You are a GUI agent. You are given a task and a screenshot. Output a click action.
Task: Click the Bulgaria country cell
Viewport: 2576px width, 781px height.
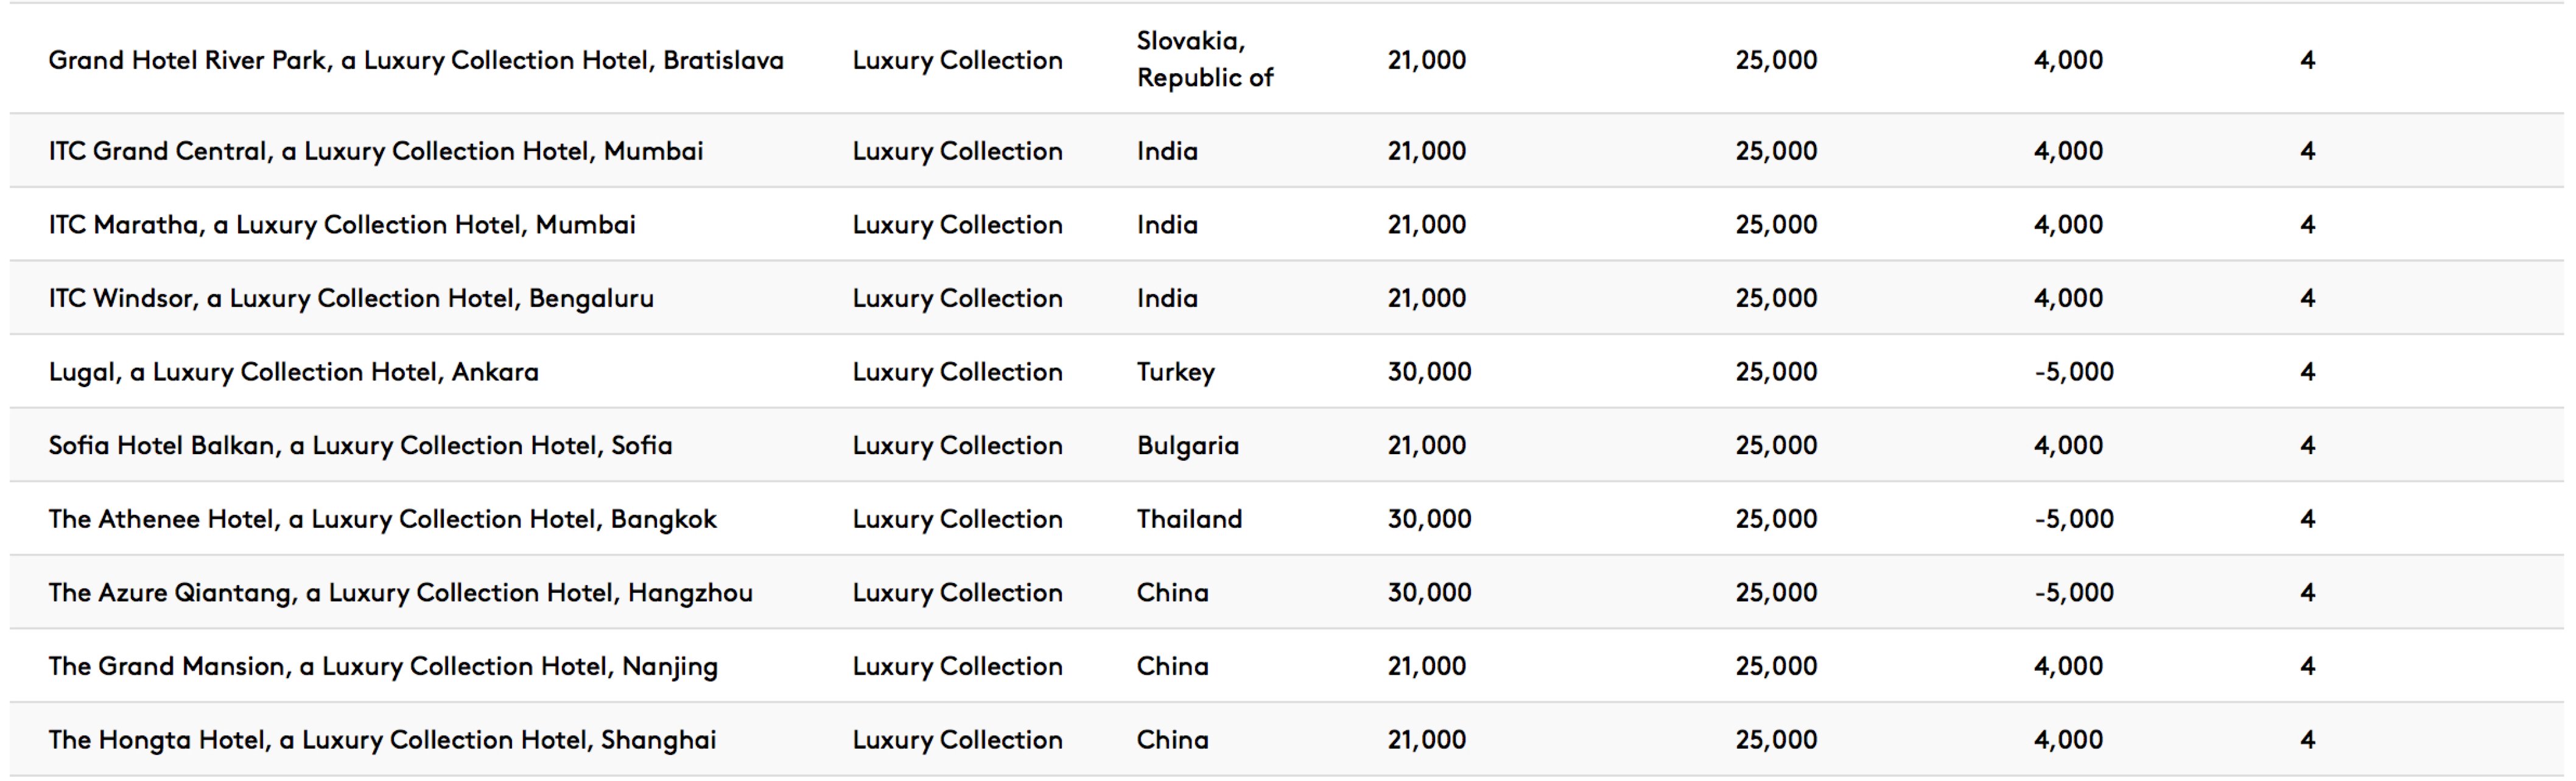(x=1188, y=446)
